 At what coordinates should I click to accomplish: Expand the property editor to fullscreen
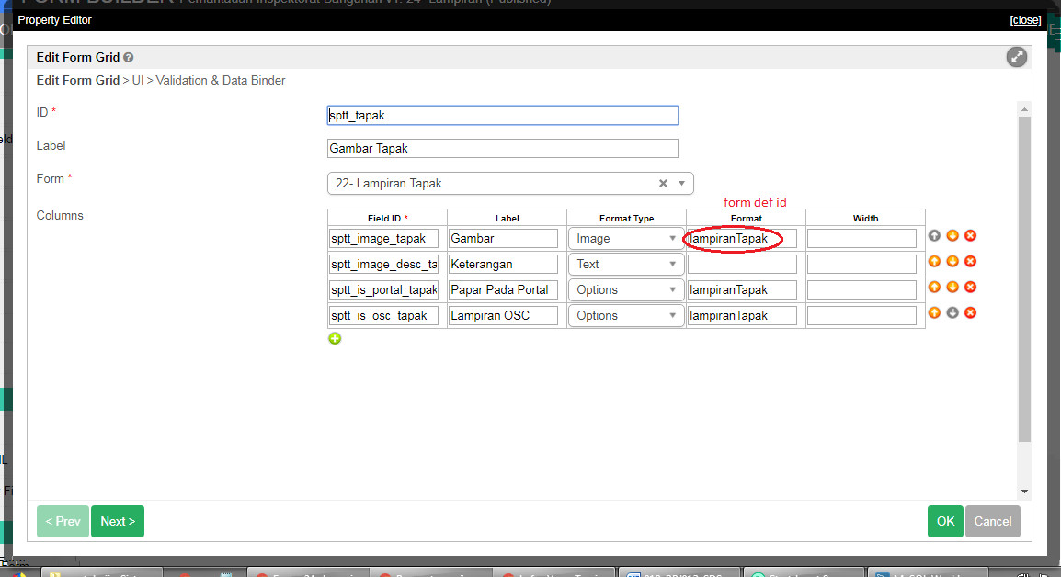tap(1016, 57)
